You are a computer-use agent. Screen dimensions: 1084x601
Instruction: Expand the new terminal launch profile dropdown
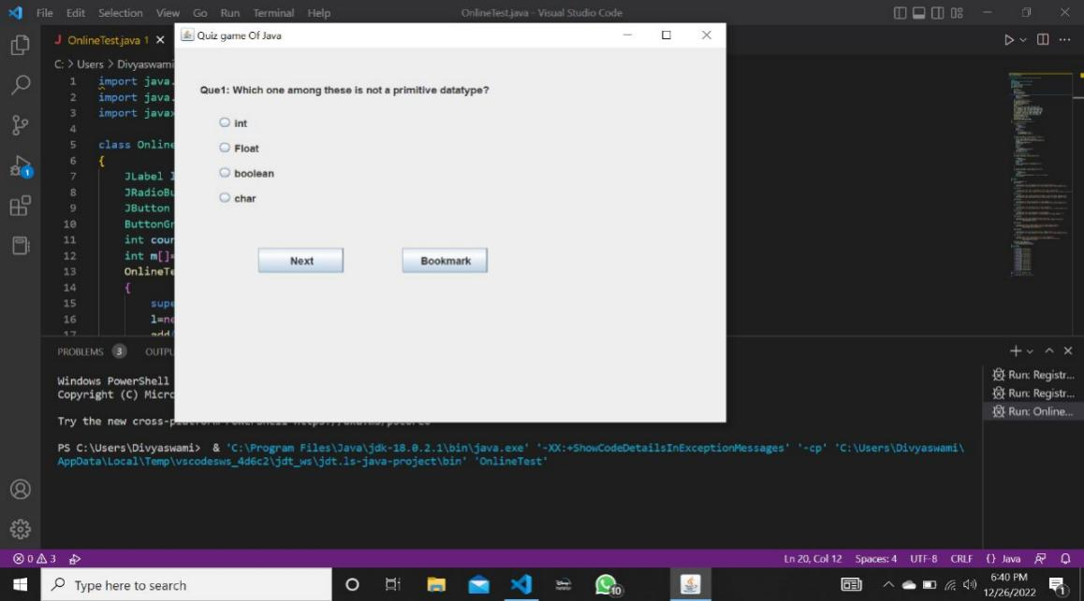(x=1030, y=351)
